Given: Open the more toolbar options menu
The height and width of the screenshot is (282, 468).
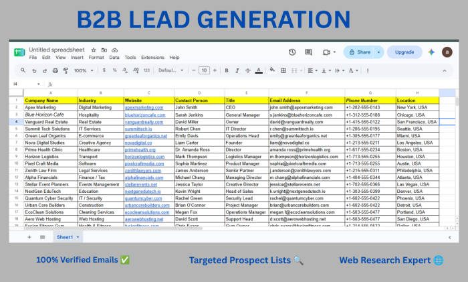Looking at the screenshot, I should (368, 70).
